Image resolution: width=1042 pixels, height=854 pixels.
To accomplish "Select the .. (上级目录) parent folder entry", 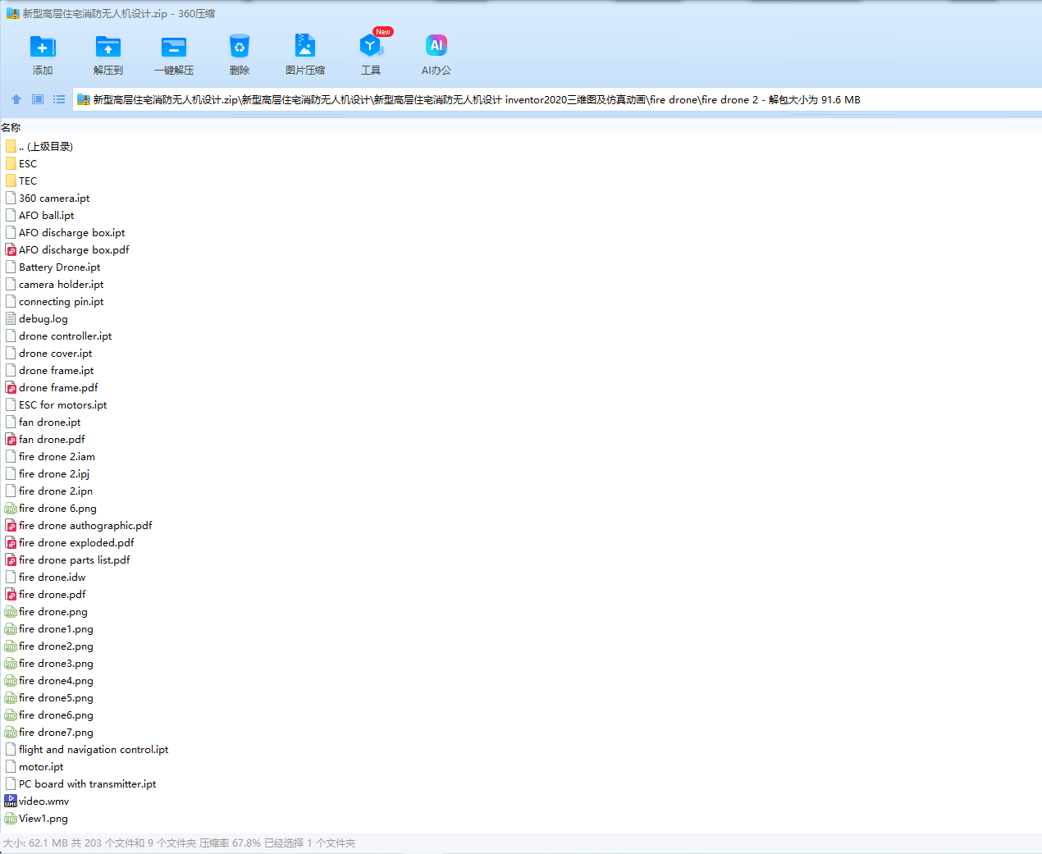I will coord(39,146).
